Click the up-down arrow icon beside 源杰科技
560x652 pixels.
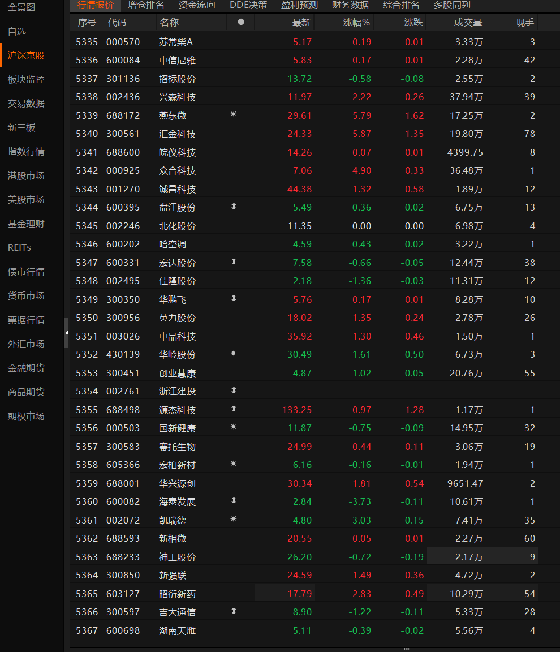[x=234, y=409]
